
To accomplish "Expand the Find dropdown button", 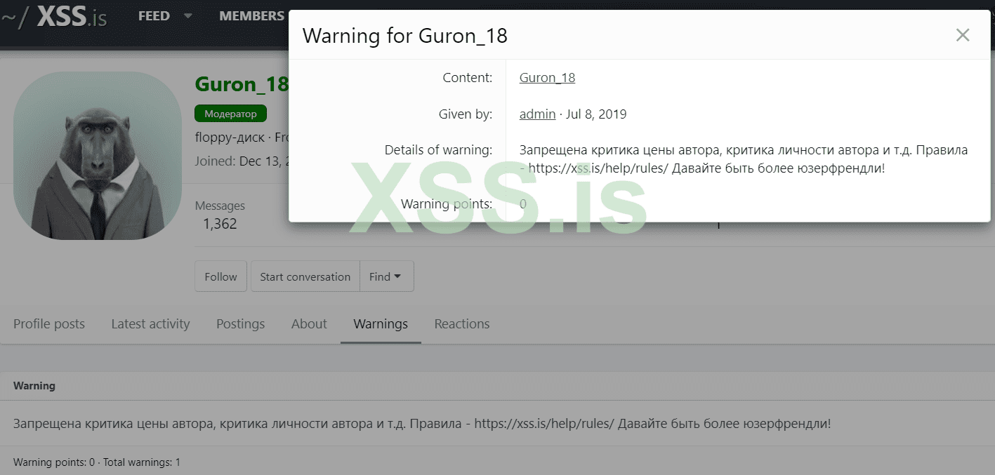I will [386, 276].
